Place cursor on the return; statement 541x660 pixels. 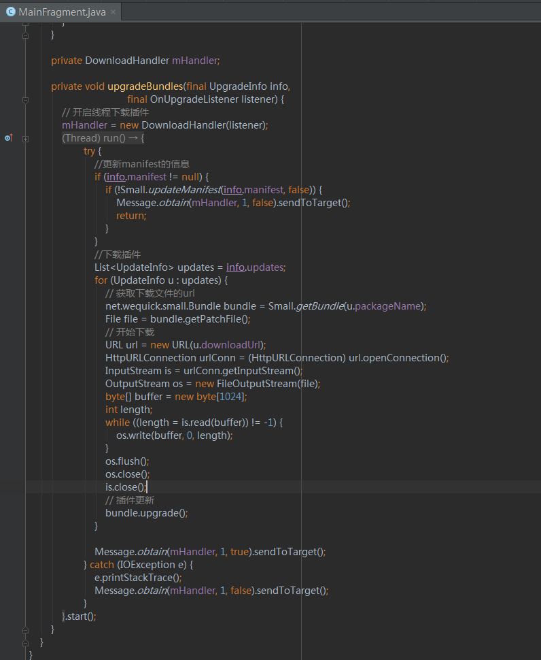tap(130, 216)
